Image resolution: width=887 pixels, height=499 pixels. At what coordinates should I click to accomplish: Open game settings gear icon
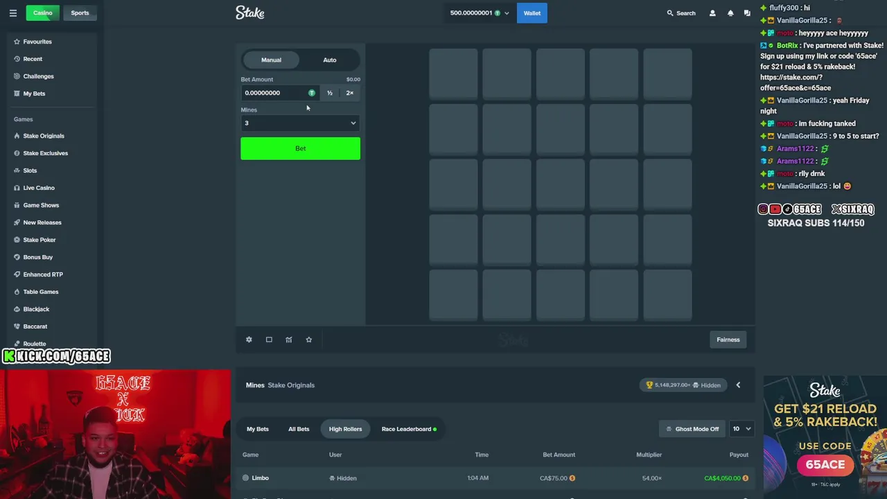(249, 340)
